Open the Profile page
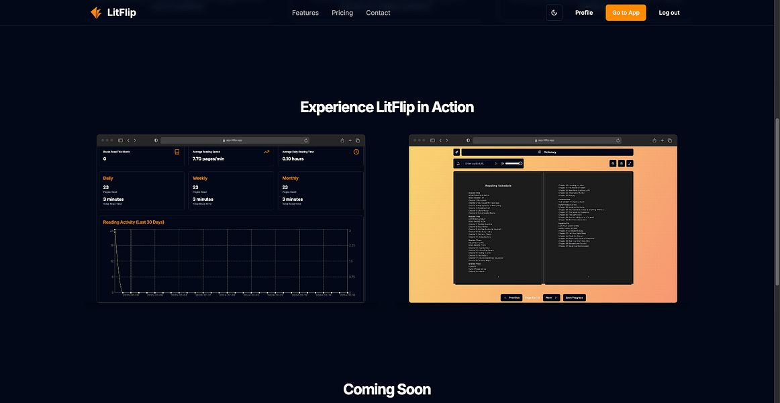Image resolution: width=780 pixels, height=403 pixels. 584,13
